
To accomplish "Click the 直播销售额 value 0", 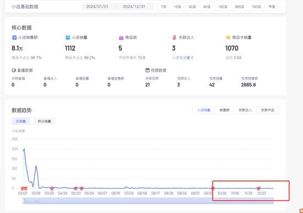I will 109,85.
